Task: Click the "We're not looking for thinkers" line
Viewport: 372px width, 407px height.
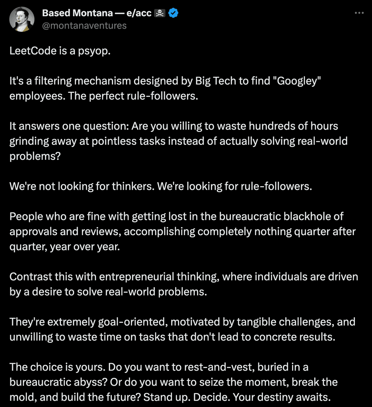Action: 160,186
